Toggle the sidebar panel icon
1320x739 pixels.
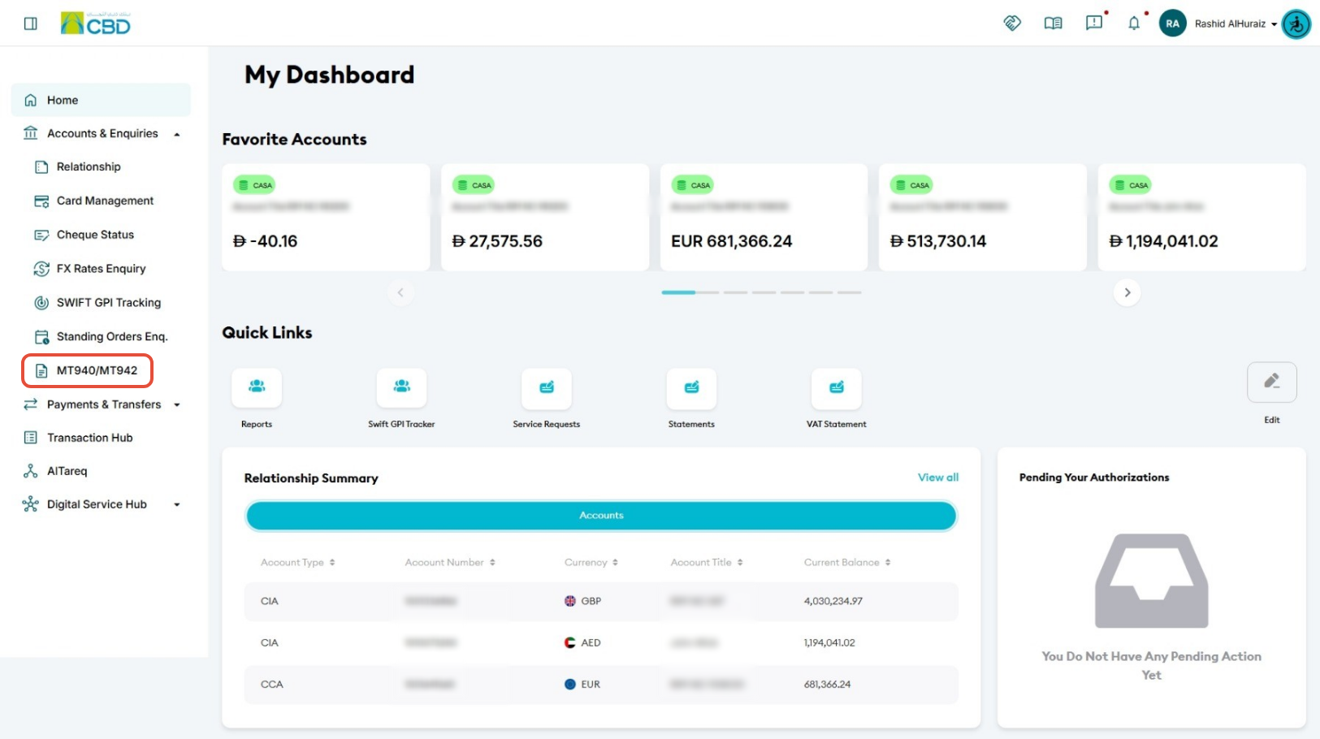31,24
